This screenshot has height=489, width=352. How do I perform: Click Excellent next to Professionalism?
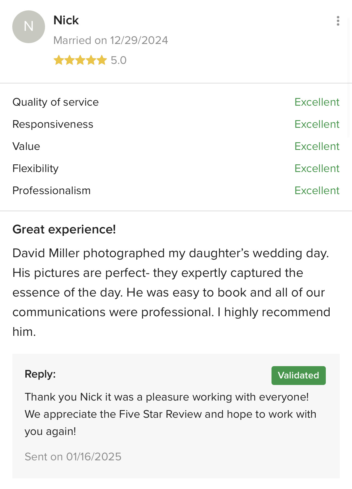click(x=317, y=191)
